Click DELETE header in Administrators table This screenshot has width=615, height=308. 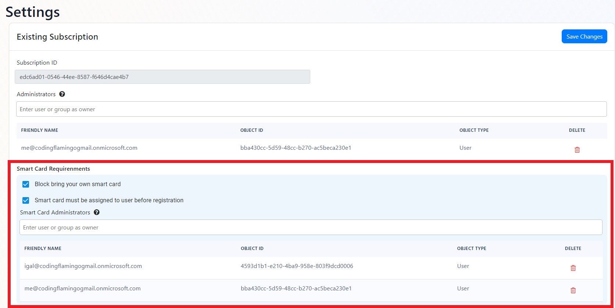click(x=577, y=130)
